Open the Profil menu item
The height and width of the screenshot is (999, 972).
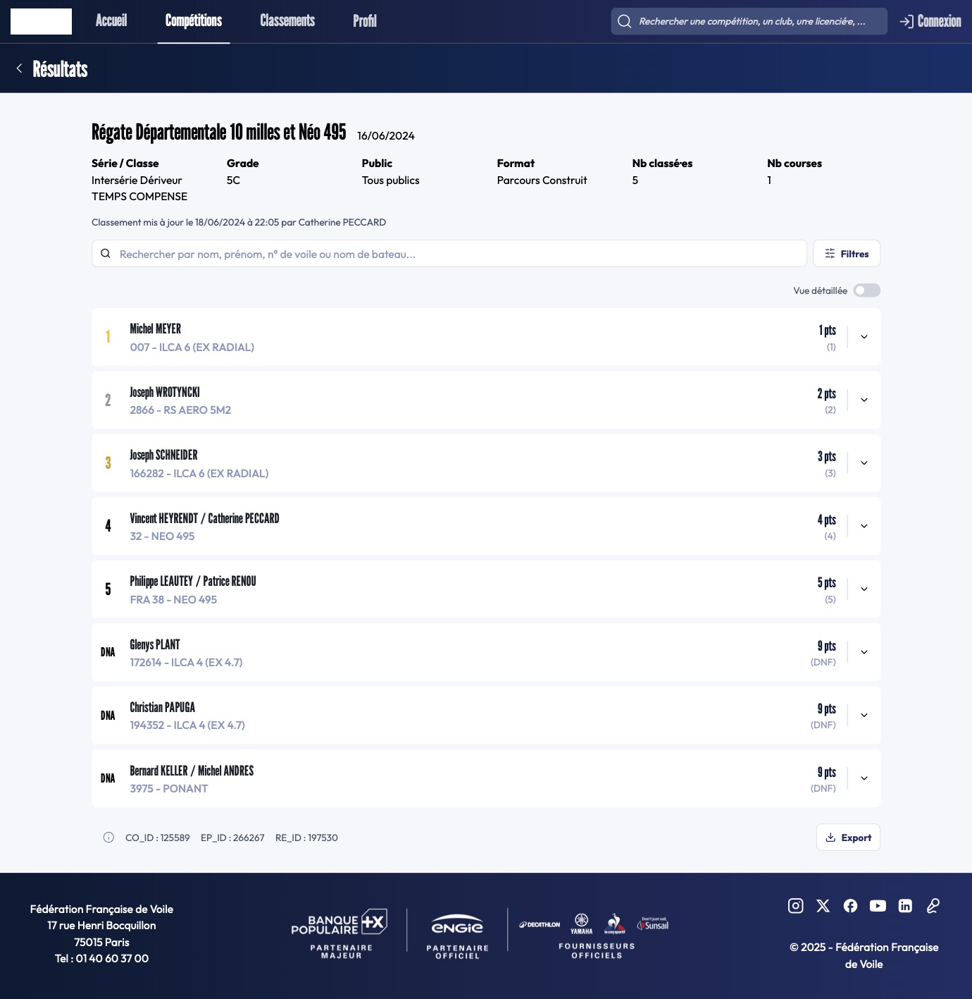365,21
